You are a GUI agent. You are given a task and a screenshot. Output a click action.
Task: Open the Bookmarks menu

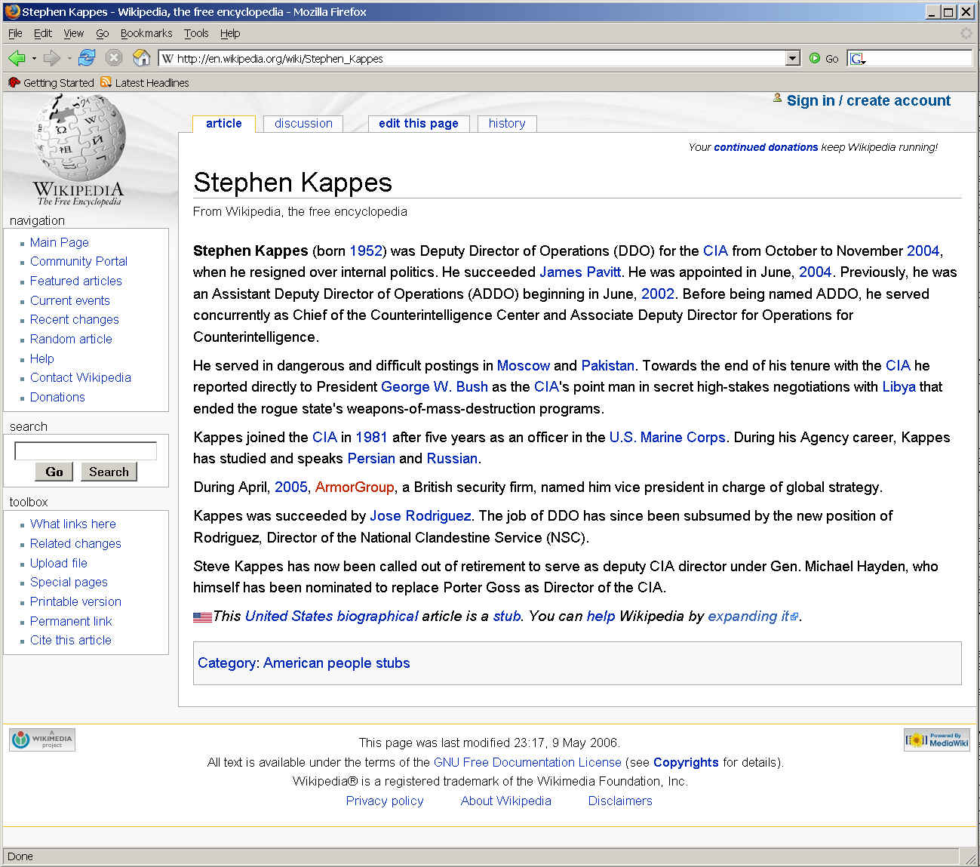coord(146,33)
